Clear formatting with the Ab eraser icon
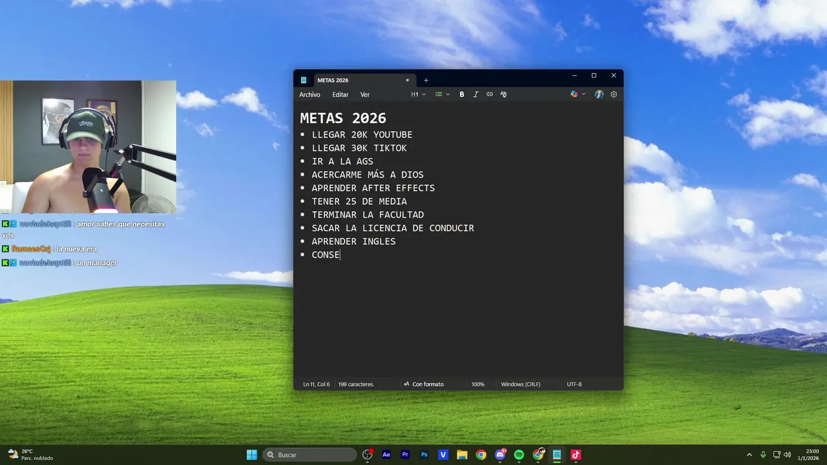The image size is (827, 465). [x=503, y=94]
